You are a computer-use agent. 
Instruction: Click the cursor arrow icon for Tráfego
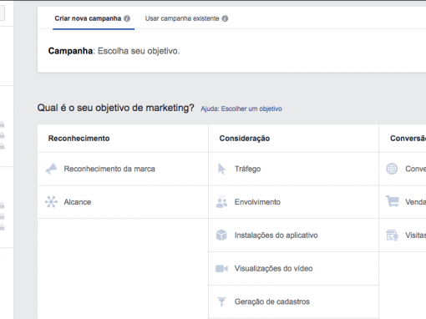pyautogui.click(x=221, y=169)
